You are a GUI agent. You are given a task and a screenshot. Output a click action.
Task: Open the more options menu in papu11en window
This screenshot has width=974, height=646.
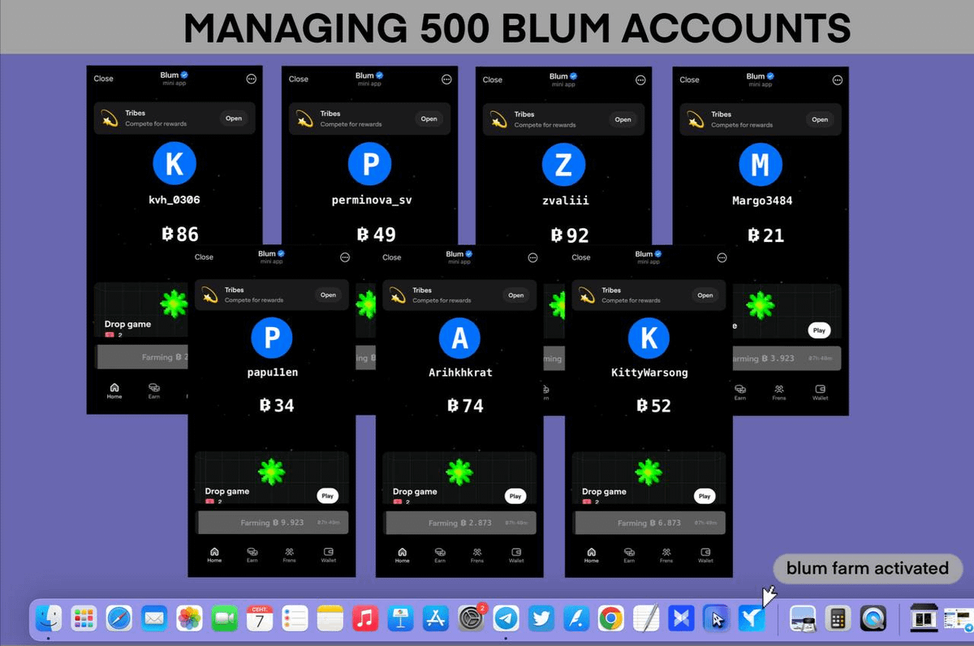[x=345, y=256]
